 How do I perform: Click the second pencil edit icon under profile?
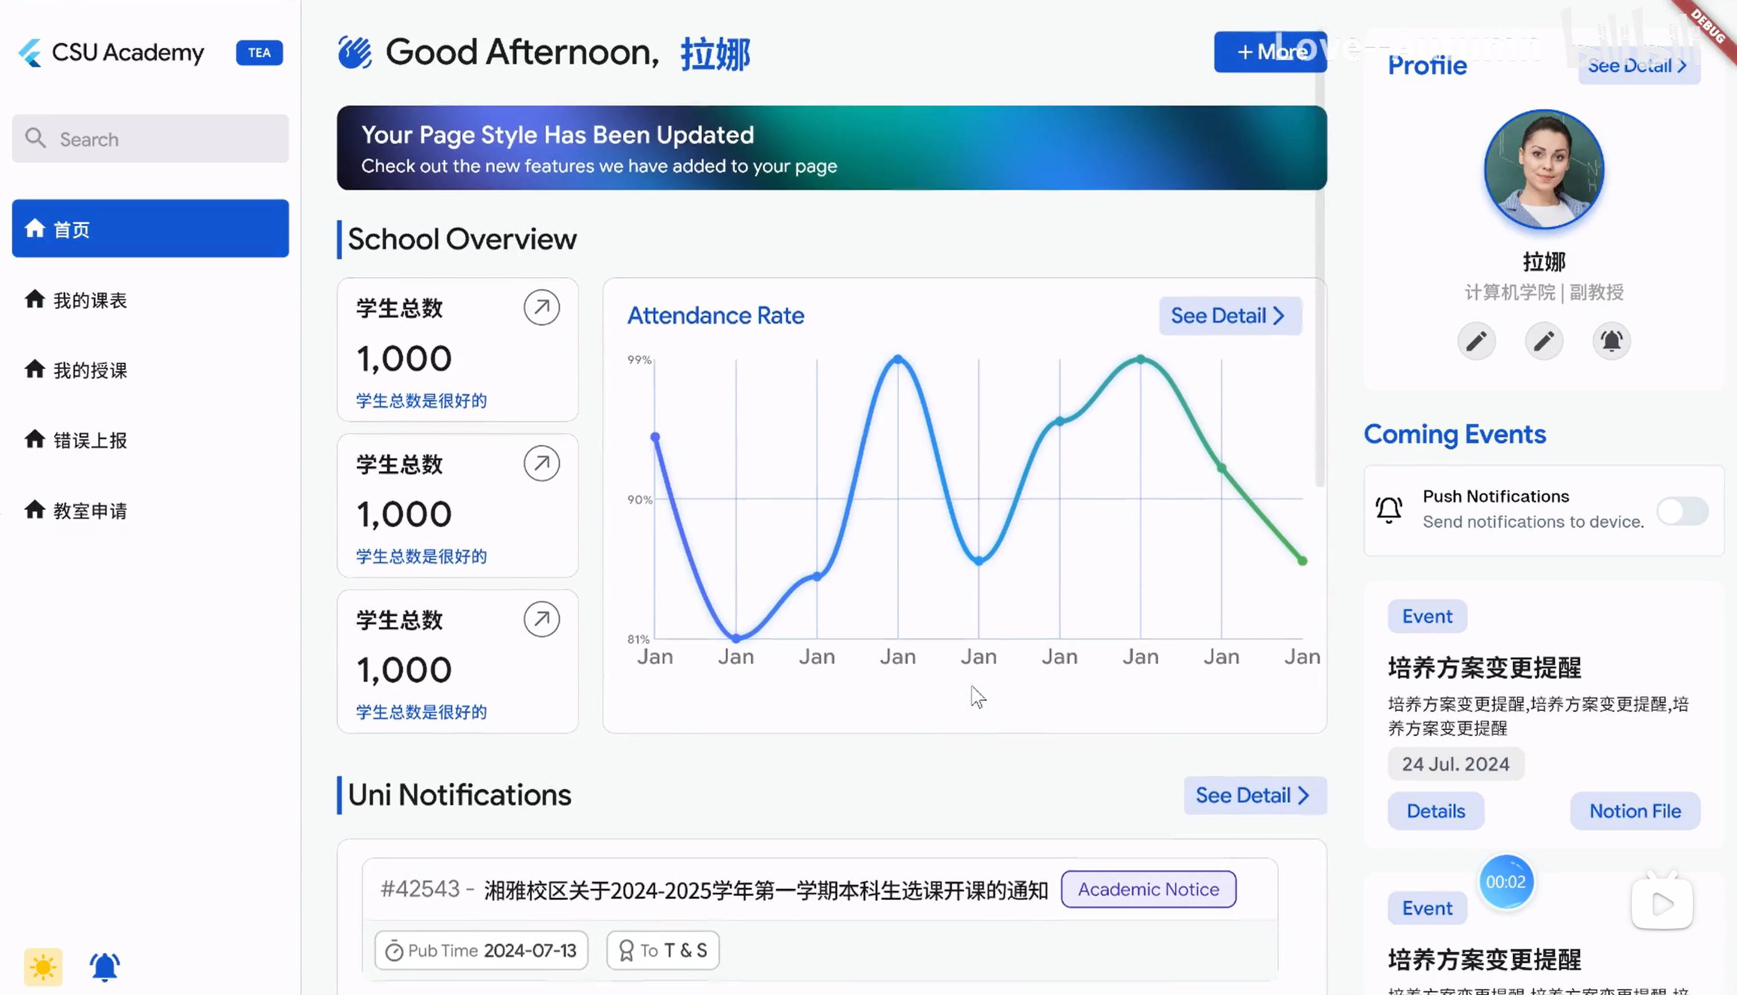click(1544, 341)
